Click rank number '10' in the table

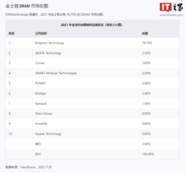click(x=10, y=134)
